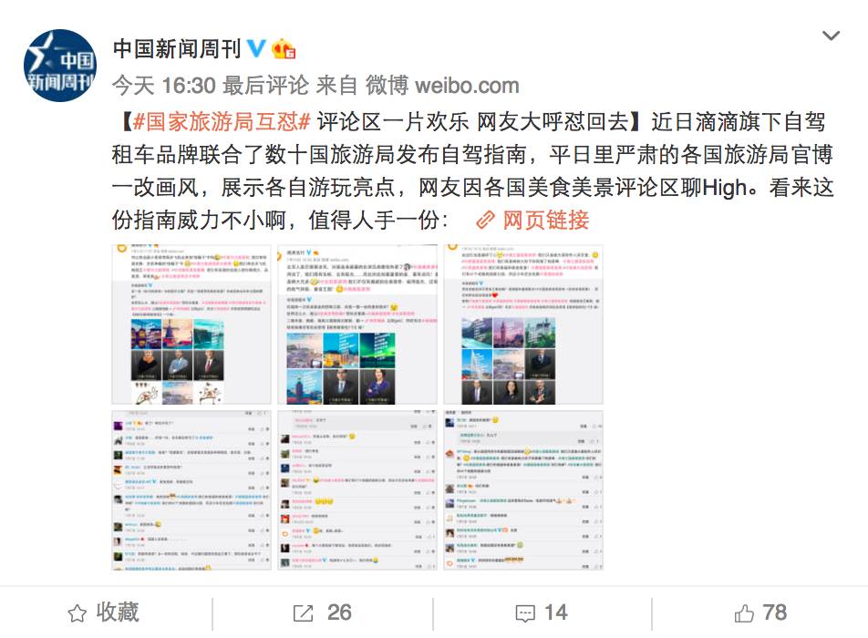868x638 pixels.
Task: Open the 微博 weibo.com source link
Action: pyautogui.click(x=441, y=85)
